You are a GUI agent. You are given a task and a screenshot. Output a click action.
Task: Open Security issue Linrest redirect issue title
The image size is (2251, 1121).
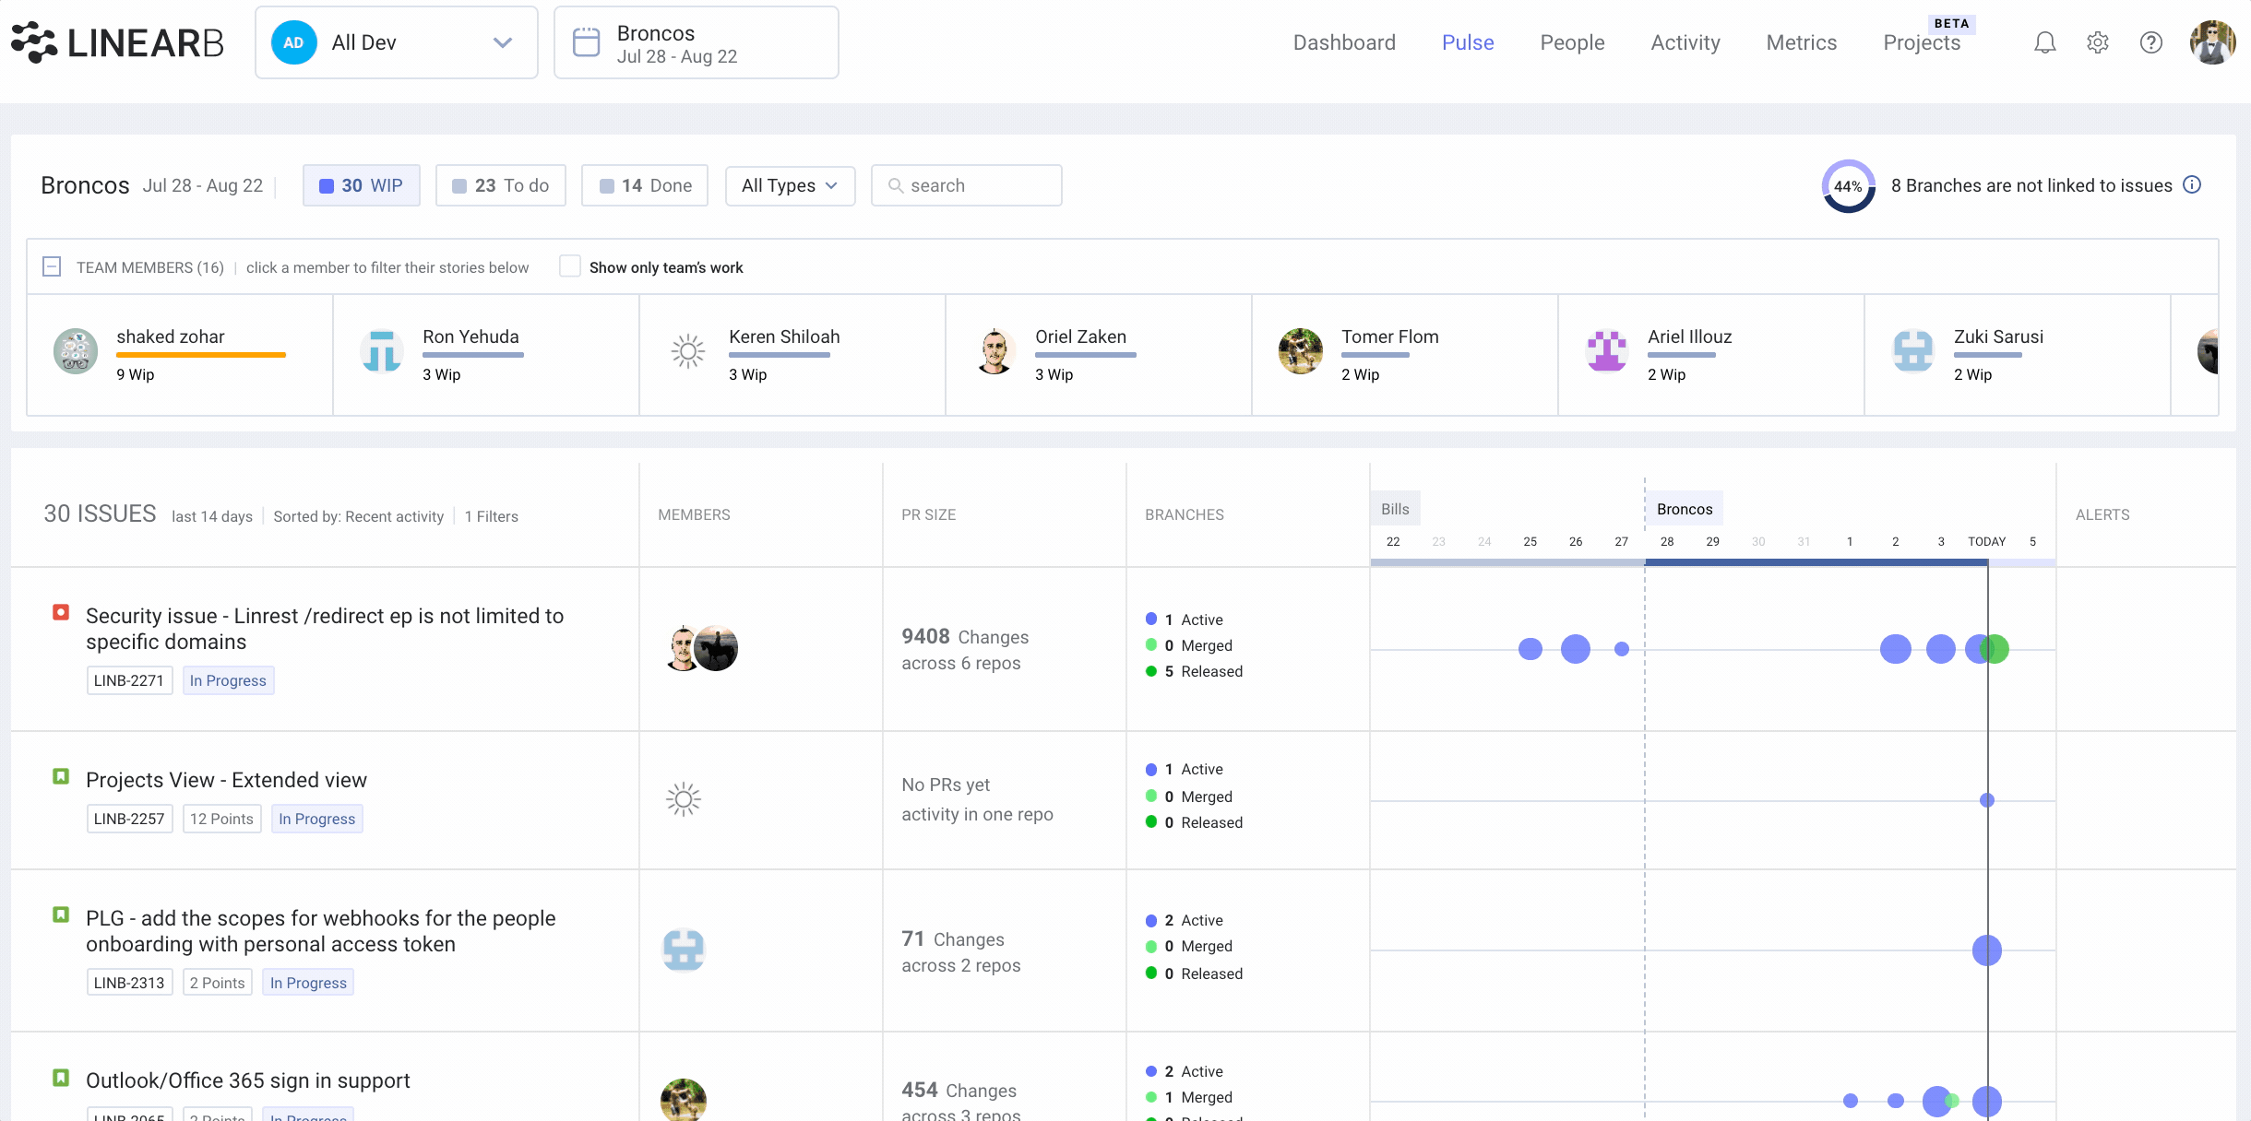click(325, 629)
